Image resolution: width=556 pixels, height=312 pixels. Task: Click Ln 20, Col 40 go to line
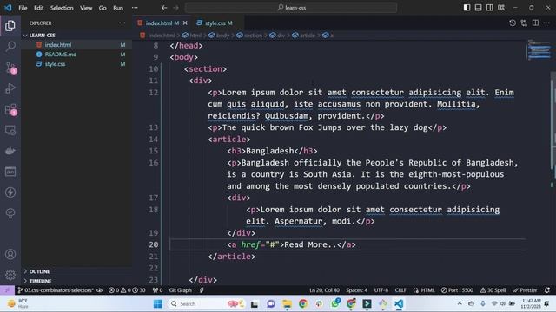(324, 290)
